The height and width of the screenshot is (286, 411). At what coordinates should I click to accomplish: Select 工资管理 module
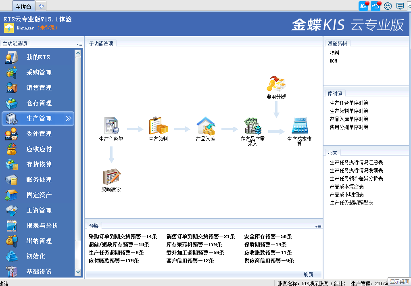pos(38,210)
